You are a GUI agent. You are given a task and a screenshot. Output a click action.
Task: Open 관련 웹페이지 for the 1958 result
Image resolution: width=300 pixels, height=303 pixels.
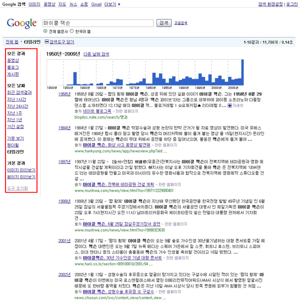[x=127, y=111]
